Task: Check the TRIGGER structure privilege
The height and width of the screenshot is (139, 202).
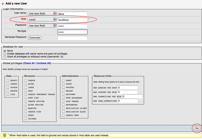Action: click(x=26, y=119)
